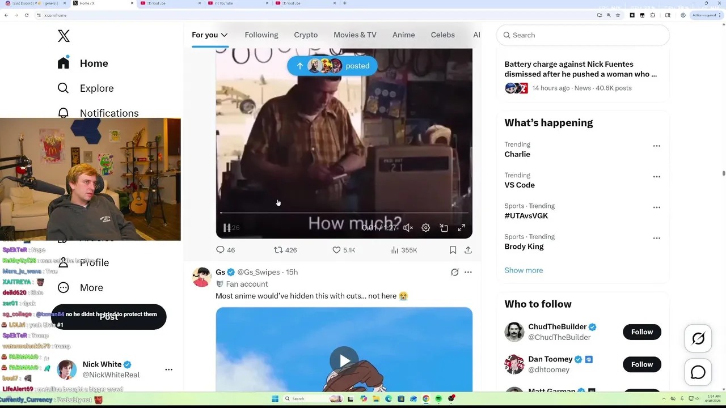
Task: Seek along the video progress bar
Action: tap(344, 213)
